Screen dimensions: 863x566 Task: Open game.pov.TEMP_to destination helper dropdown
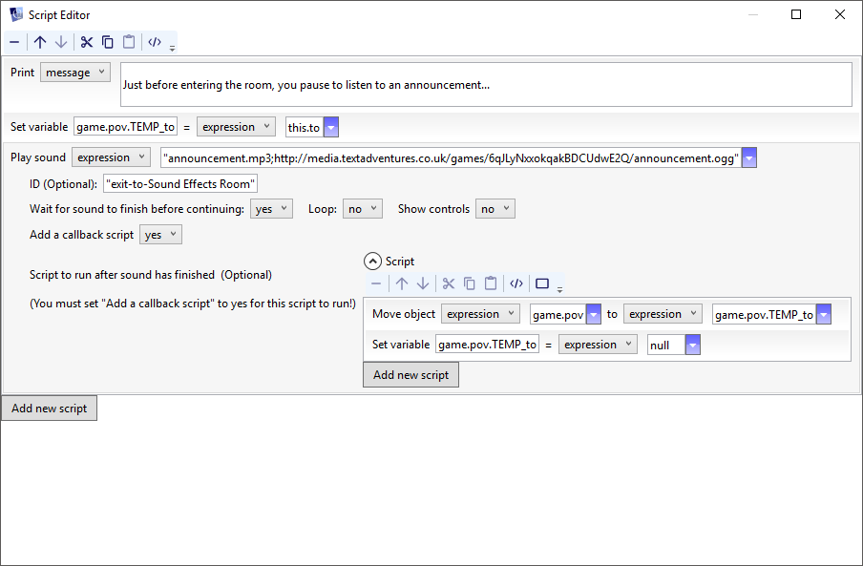(x=823, y=315)
